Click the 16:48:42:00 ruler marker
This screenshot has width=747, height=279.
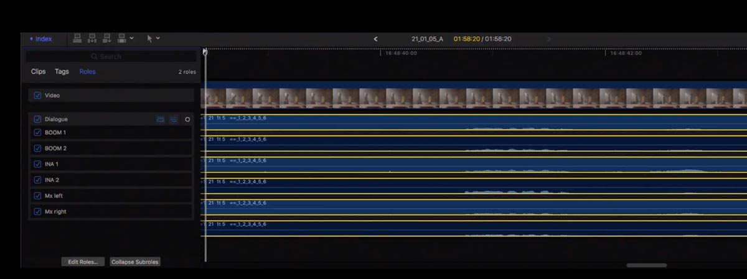point(626,53)
